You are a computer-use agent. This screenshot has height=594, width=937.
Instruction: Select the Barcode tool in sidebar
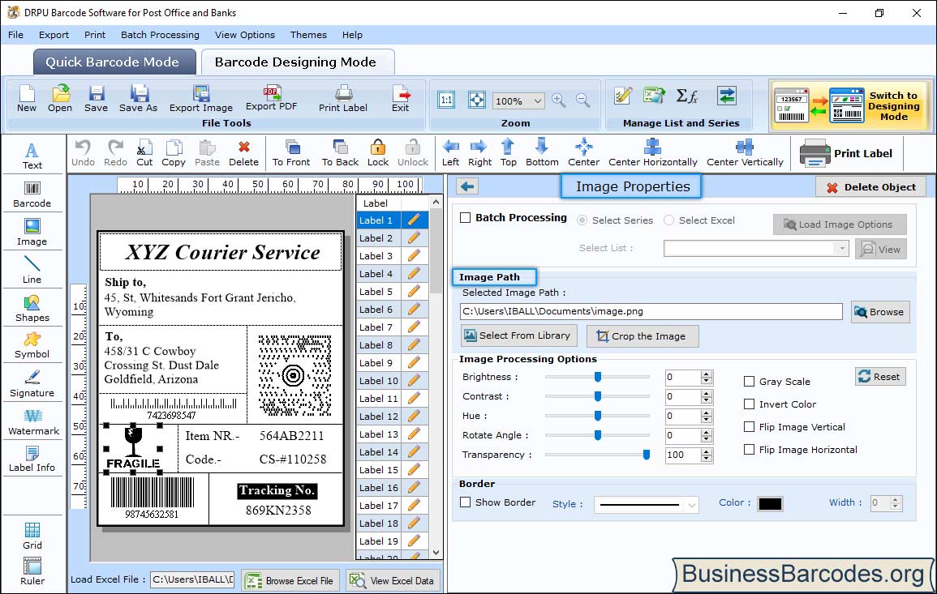(x=32, y=194)
